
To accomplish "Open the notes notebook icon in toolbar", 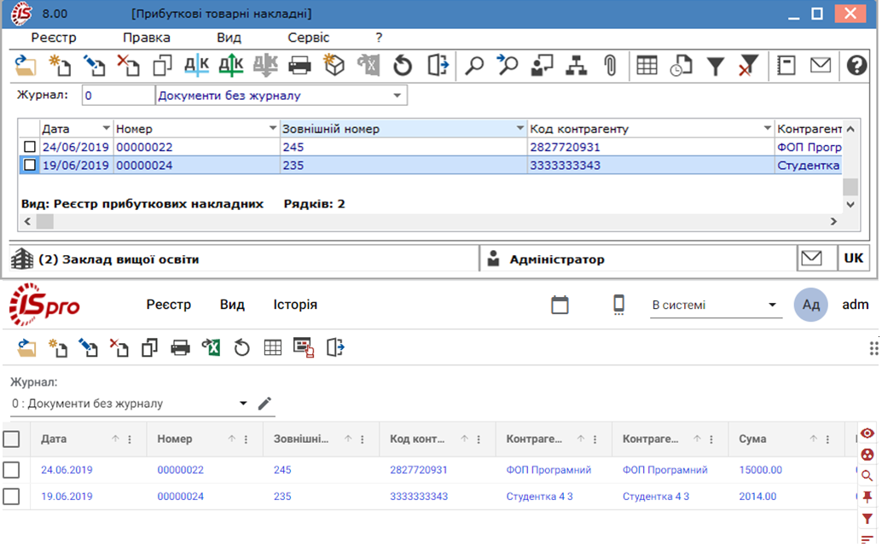I will pyautogui.click(x=786, y=65).
